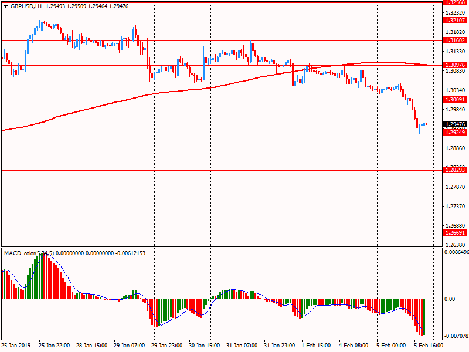Select the 1.30976 moving average price tag

tap(456, 65)
